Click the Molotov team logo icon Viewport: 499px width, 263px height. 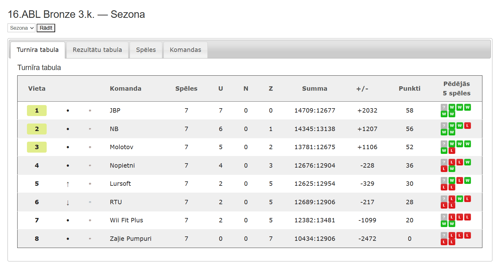coord(90,147)
